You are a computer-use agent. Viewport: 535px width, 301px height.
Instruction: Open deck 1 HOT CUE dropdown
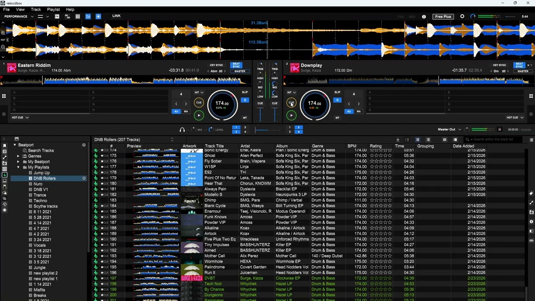pyautogui.click(x=20, y=117)
